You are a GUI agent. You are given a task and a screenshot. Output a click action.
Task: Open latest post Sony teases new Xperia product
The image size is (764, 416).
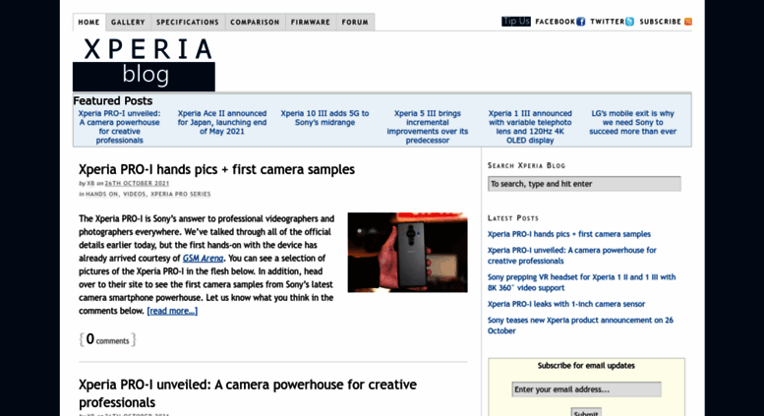click(580, 326)
